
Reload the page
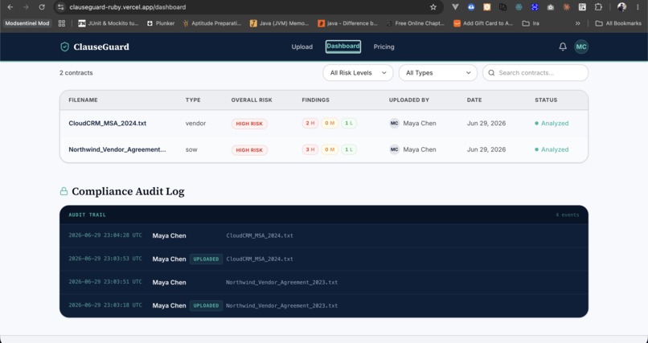click(42, 7)
